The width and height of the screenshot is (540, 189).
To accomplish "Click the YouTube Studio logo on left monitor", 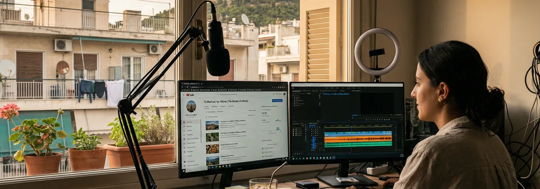I will click(190, 95).
